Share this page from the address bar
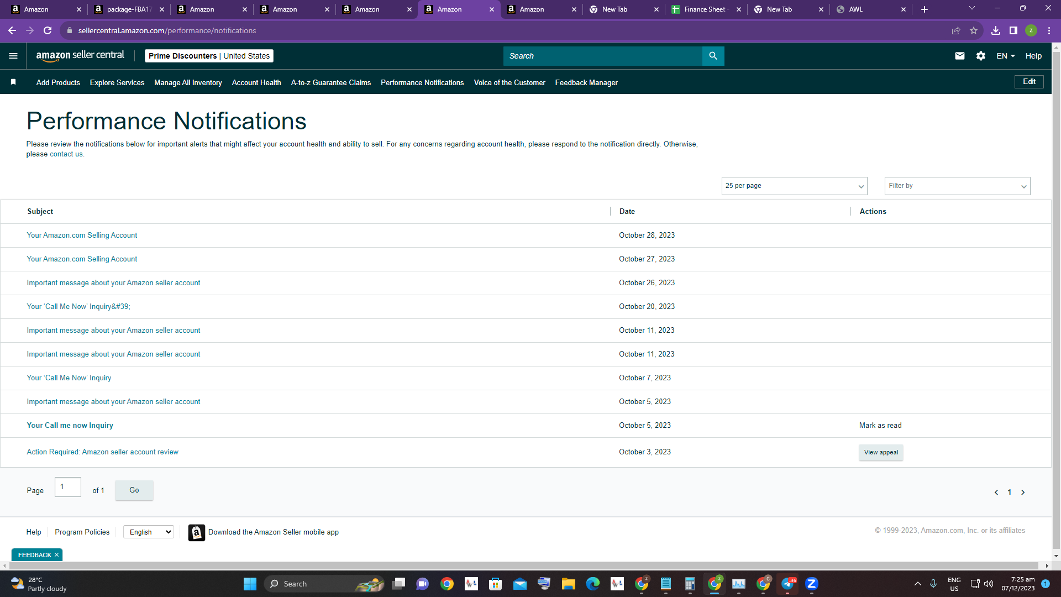This screenshot has height=597, width=1061. coord(956,30)
